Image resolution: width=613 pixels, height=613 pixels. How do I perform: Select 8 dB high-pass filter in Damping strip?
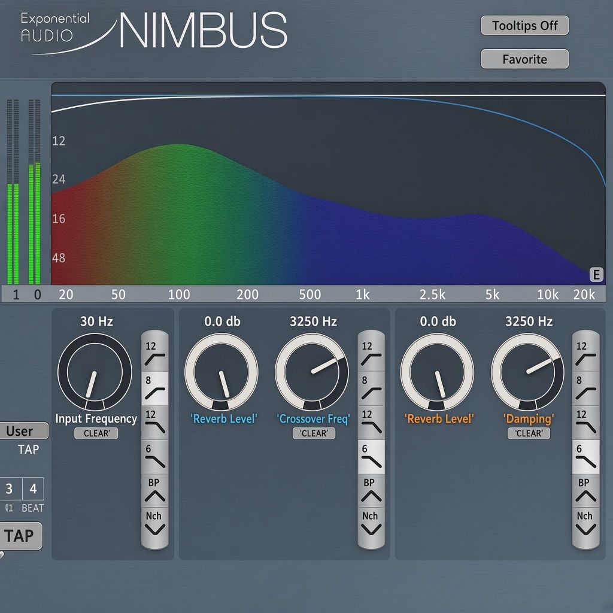pos(585,388)
